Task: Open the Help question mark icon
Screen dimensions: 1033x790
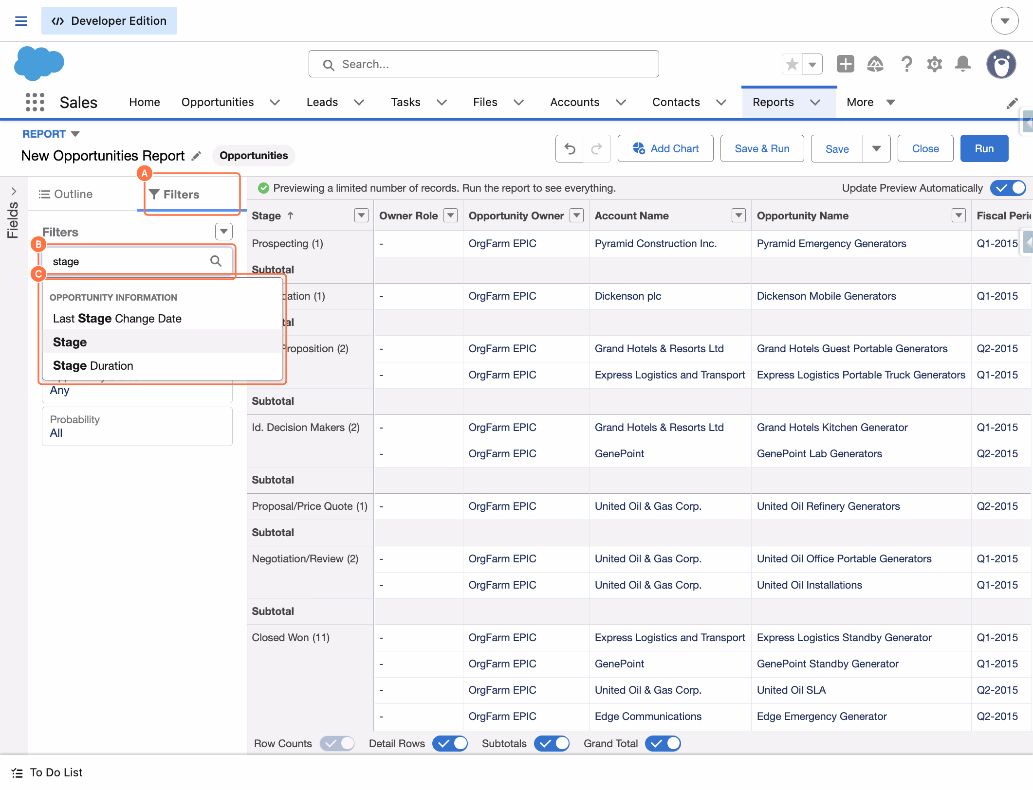Action: tap(906, 64)
